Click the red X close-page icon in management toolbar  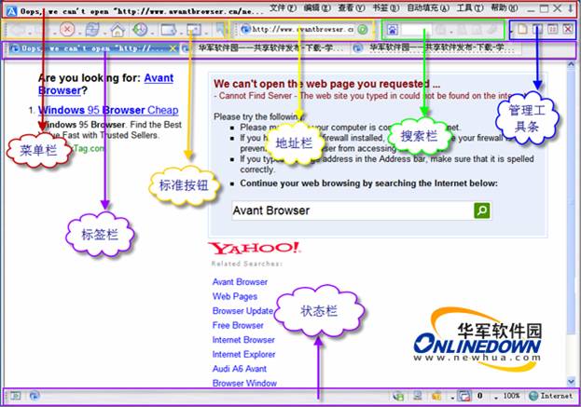click(x=568, y=29)
